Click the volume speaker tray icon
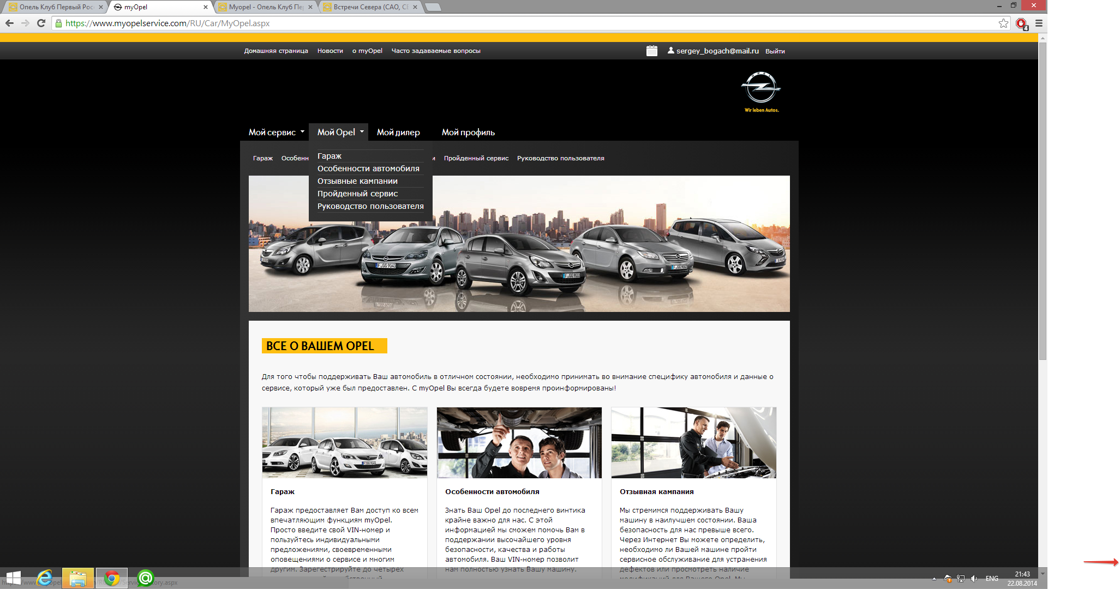The width and height of the screenshot is (1120, 589). pos(974,579)
